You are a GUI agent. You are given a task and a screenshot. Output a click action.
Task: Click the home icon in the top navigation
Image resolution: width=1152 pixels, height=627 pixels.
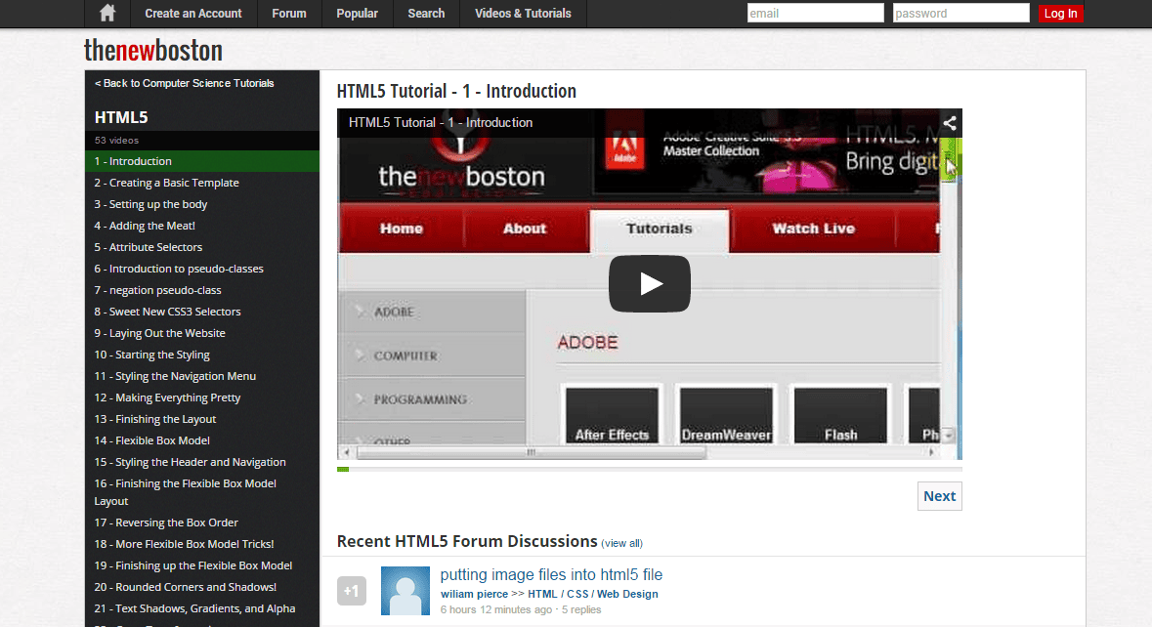(x=107, y=14)
